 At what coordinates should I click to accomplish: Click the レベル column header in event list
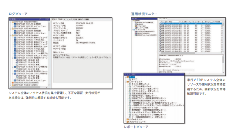(162, 22)
